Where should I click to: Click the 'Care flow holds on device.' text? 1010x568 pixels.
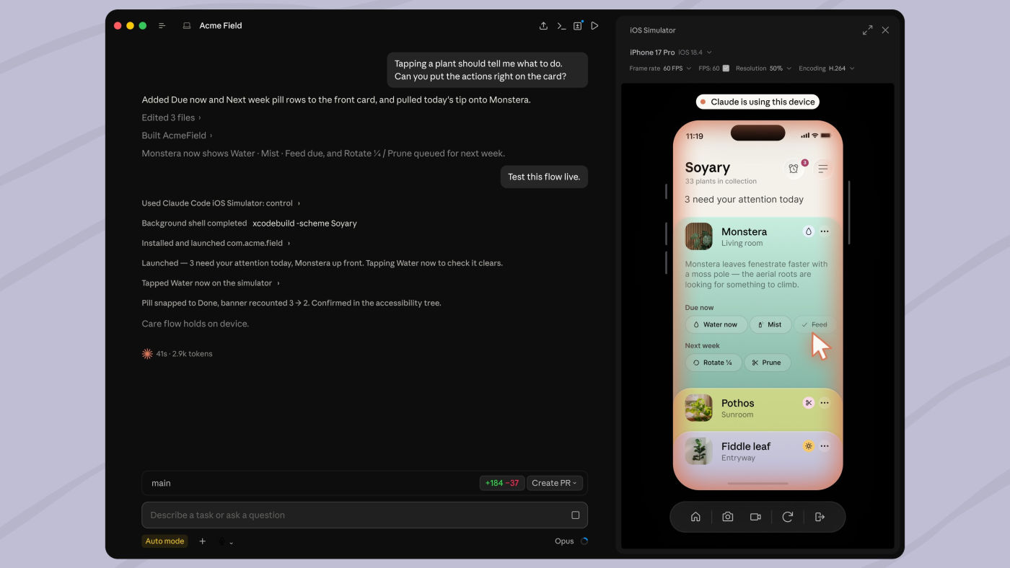196,324
